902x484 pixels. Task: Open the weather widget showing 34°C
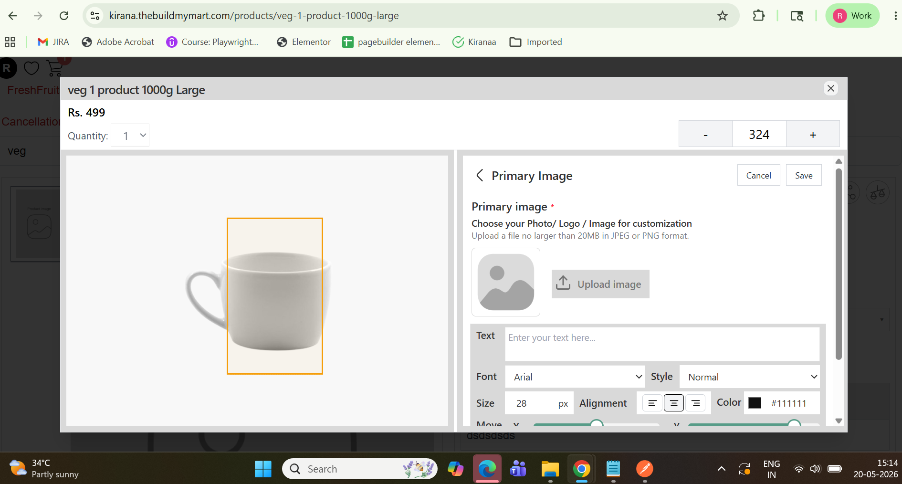[x=44, y=468]
